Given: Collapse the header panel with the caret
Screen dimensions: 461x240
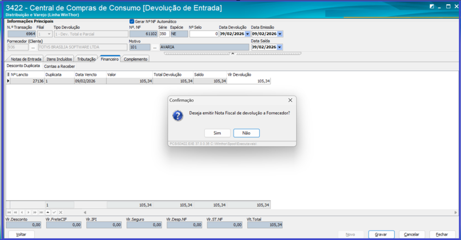Looking at the screenshot, I should coord(233,53).
